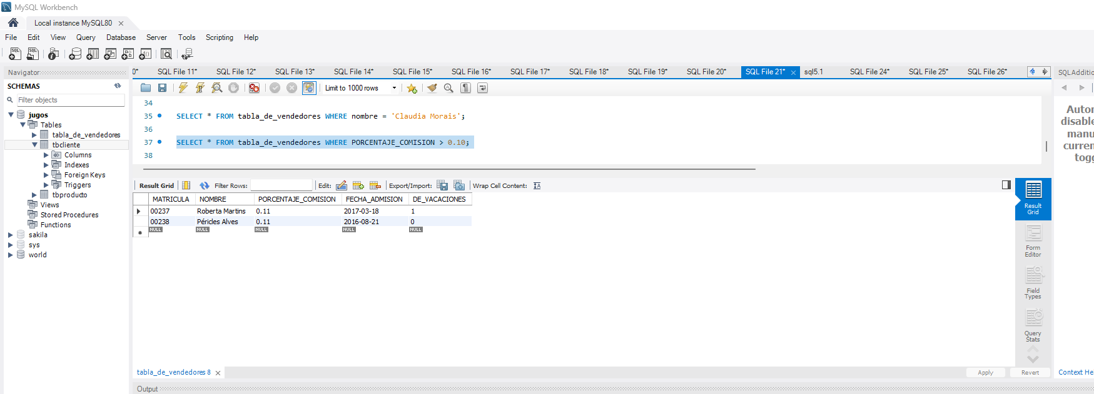The image size is (1094, 394).
Task: Toggle invisible characters display
Action: [465, 88]
